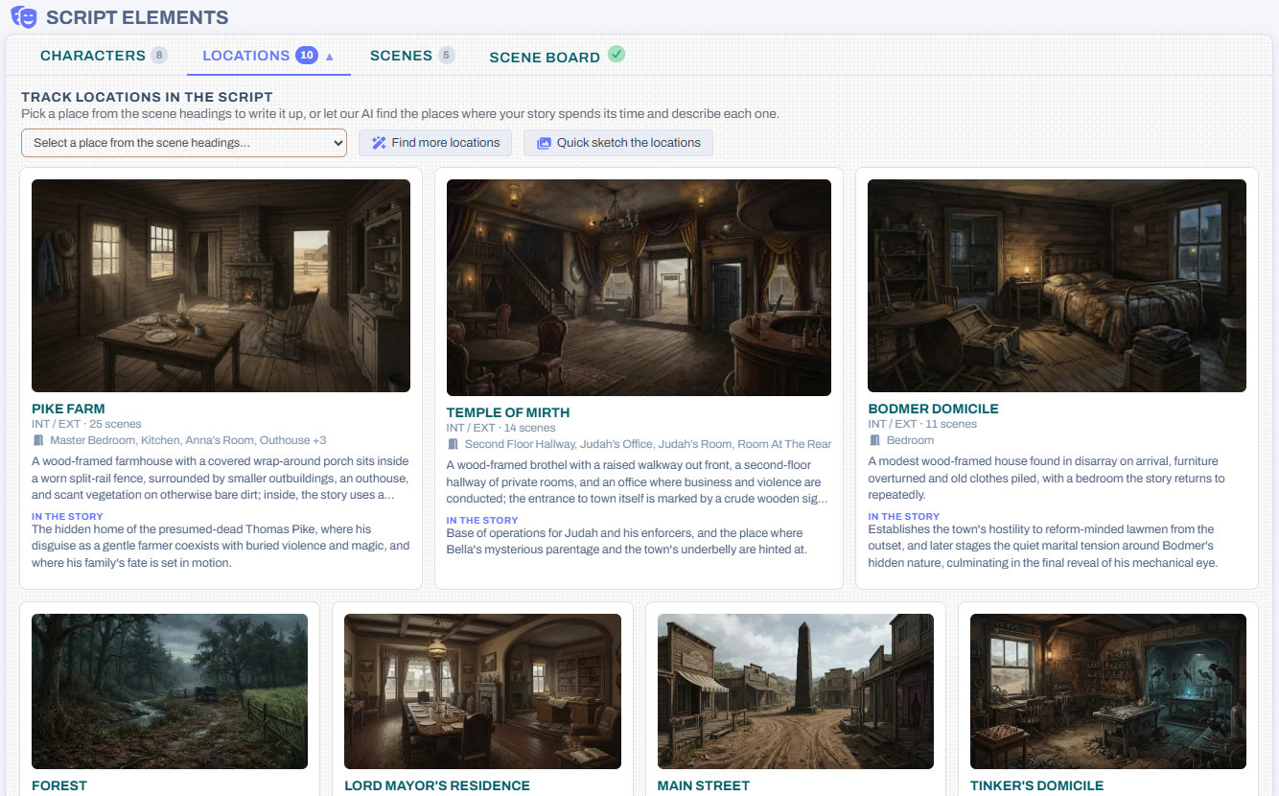1279x796 pixels.
Task: Click the Script Elements header title
Action: tap(137, 17)
